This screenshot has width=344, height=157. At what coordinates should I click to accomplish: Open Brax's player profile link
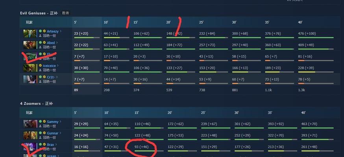click(50, 145)
